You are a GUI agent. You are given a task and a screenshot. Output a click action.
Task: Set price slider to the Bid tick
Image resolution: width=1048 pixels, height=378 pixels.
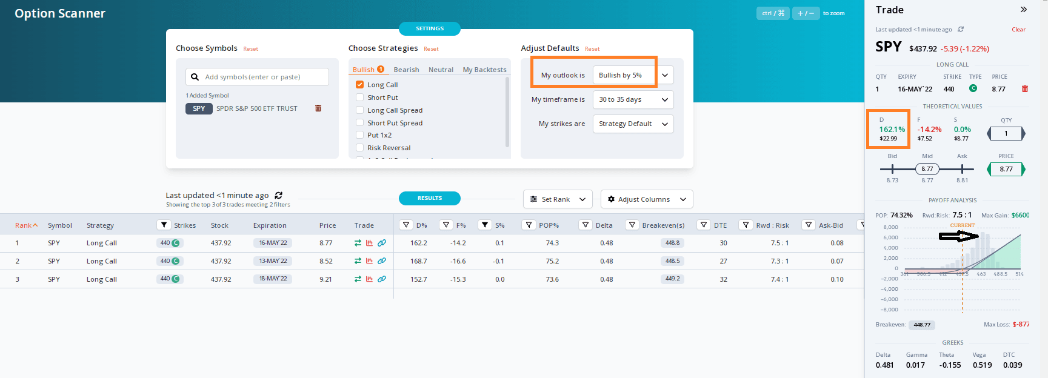892,169
